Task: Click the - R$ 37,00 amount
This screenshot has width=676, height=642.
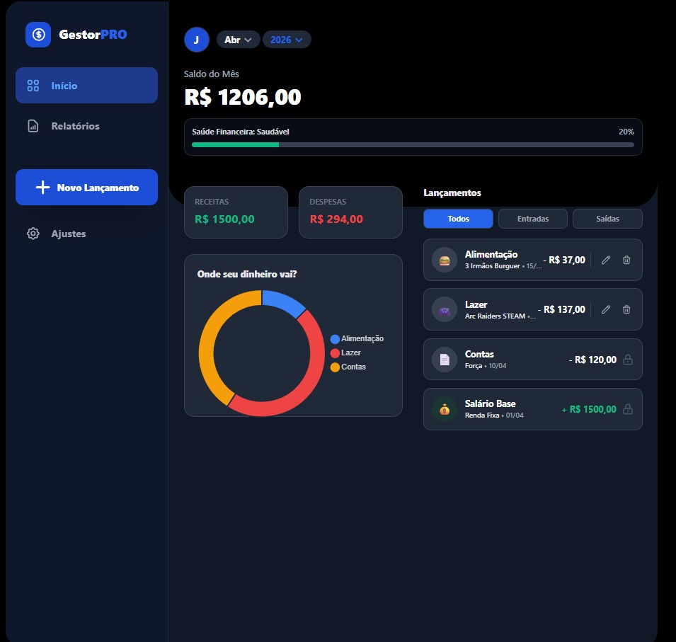Action: point(564,260)
